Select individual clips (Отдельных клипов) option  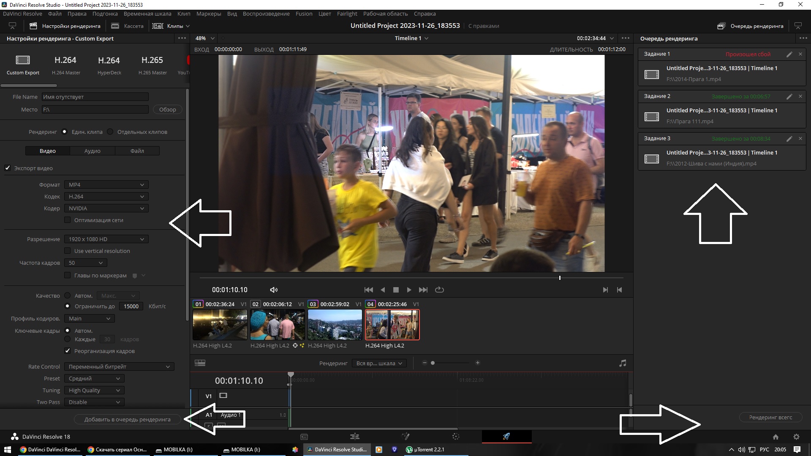pos(110,132)
